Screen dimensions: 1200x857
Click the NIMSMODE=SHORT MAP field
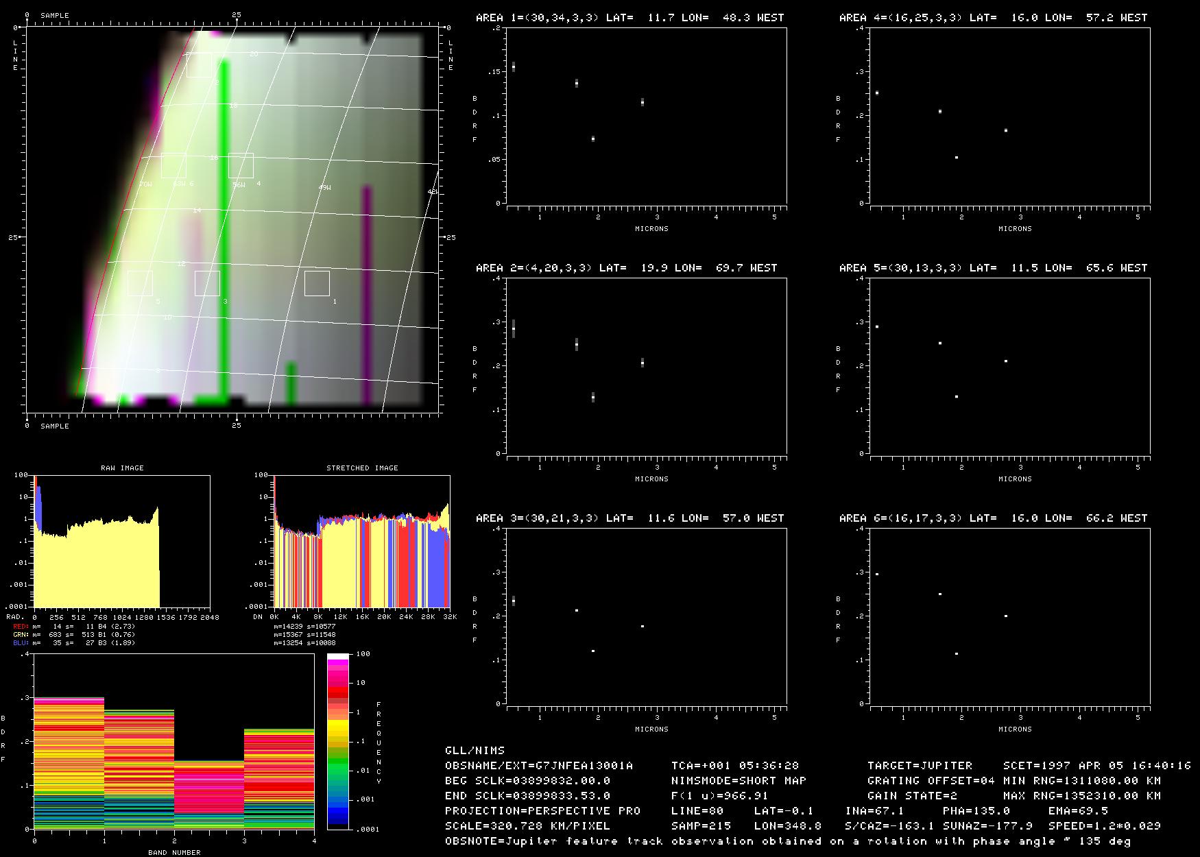[x=739, y=780]
